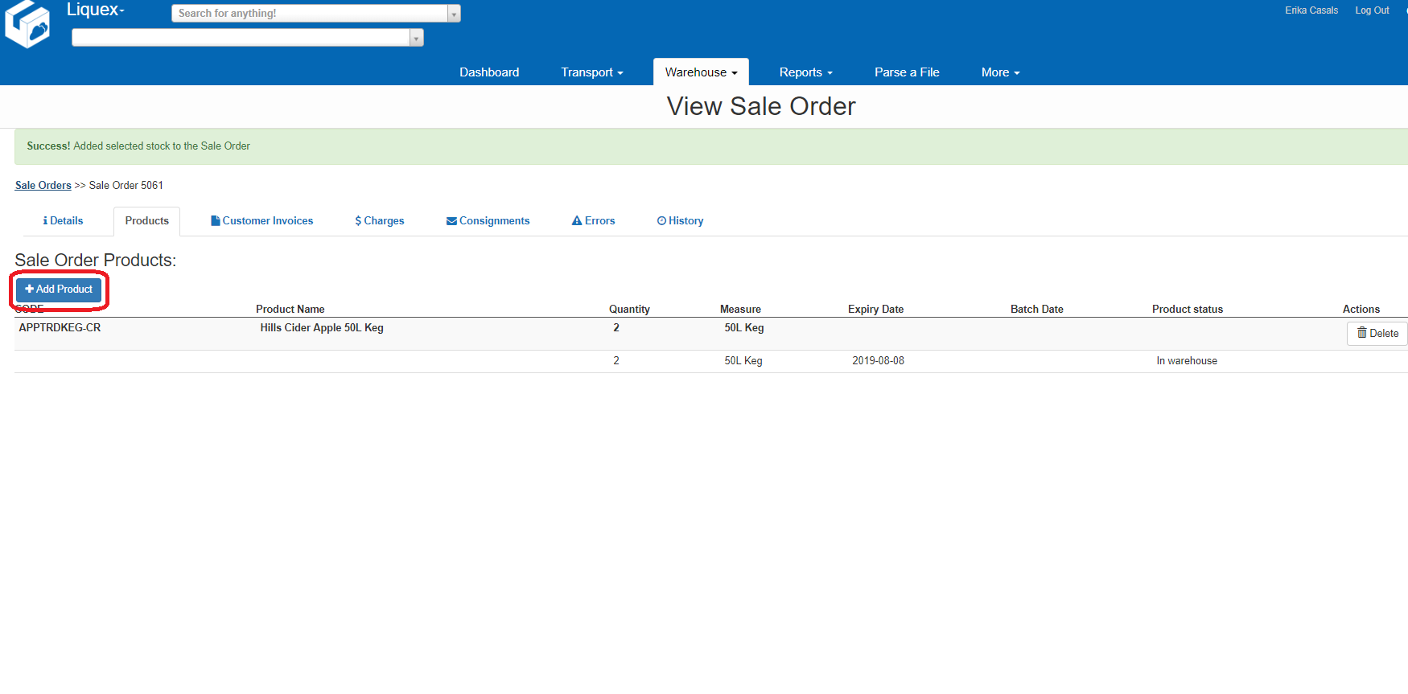
Task: Go to the Dashboard page
Action: tap(489, 72)
